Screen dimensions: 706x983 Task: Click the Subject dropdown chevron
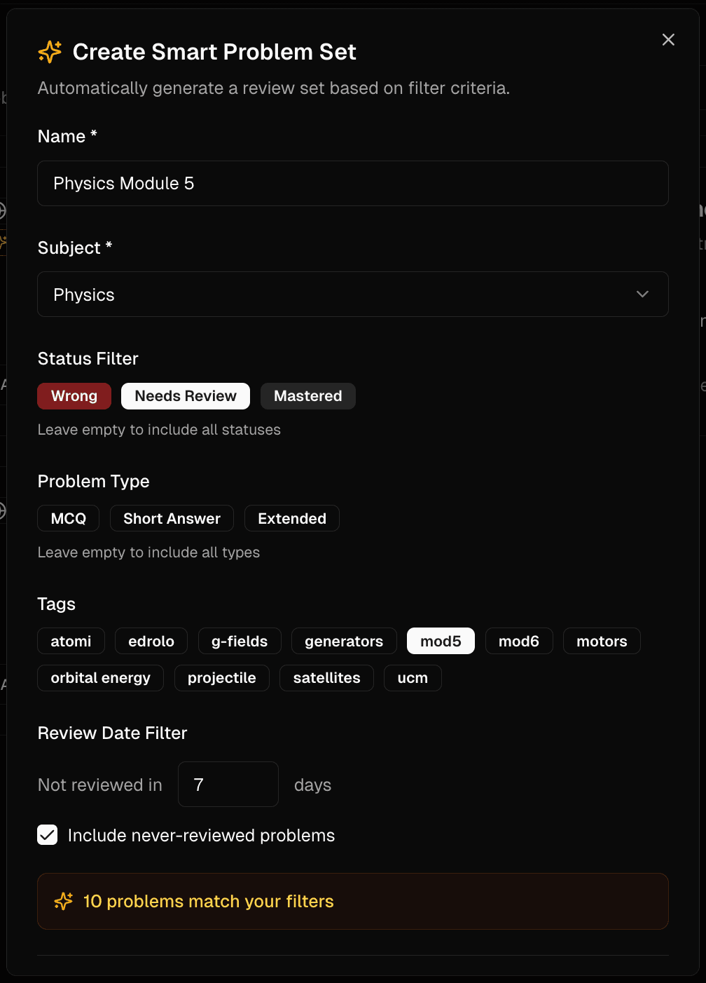642,294
